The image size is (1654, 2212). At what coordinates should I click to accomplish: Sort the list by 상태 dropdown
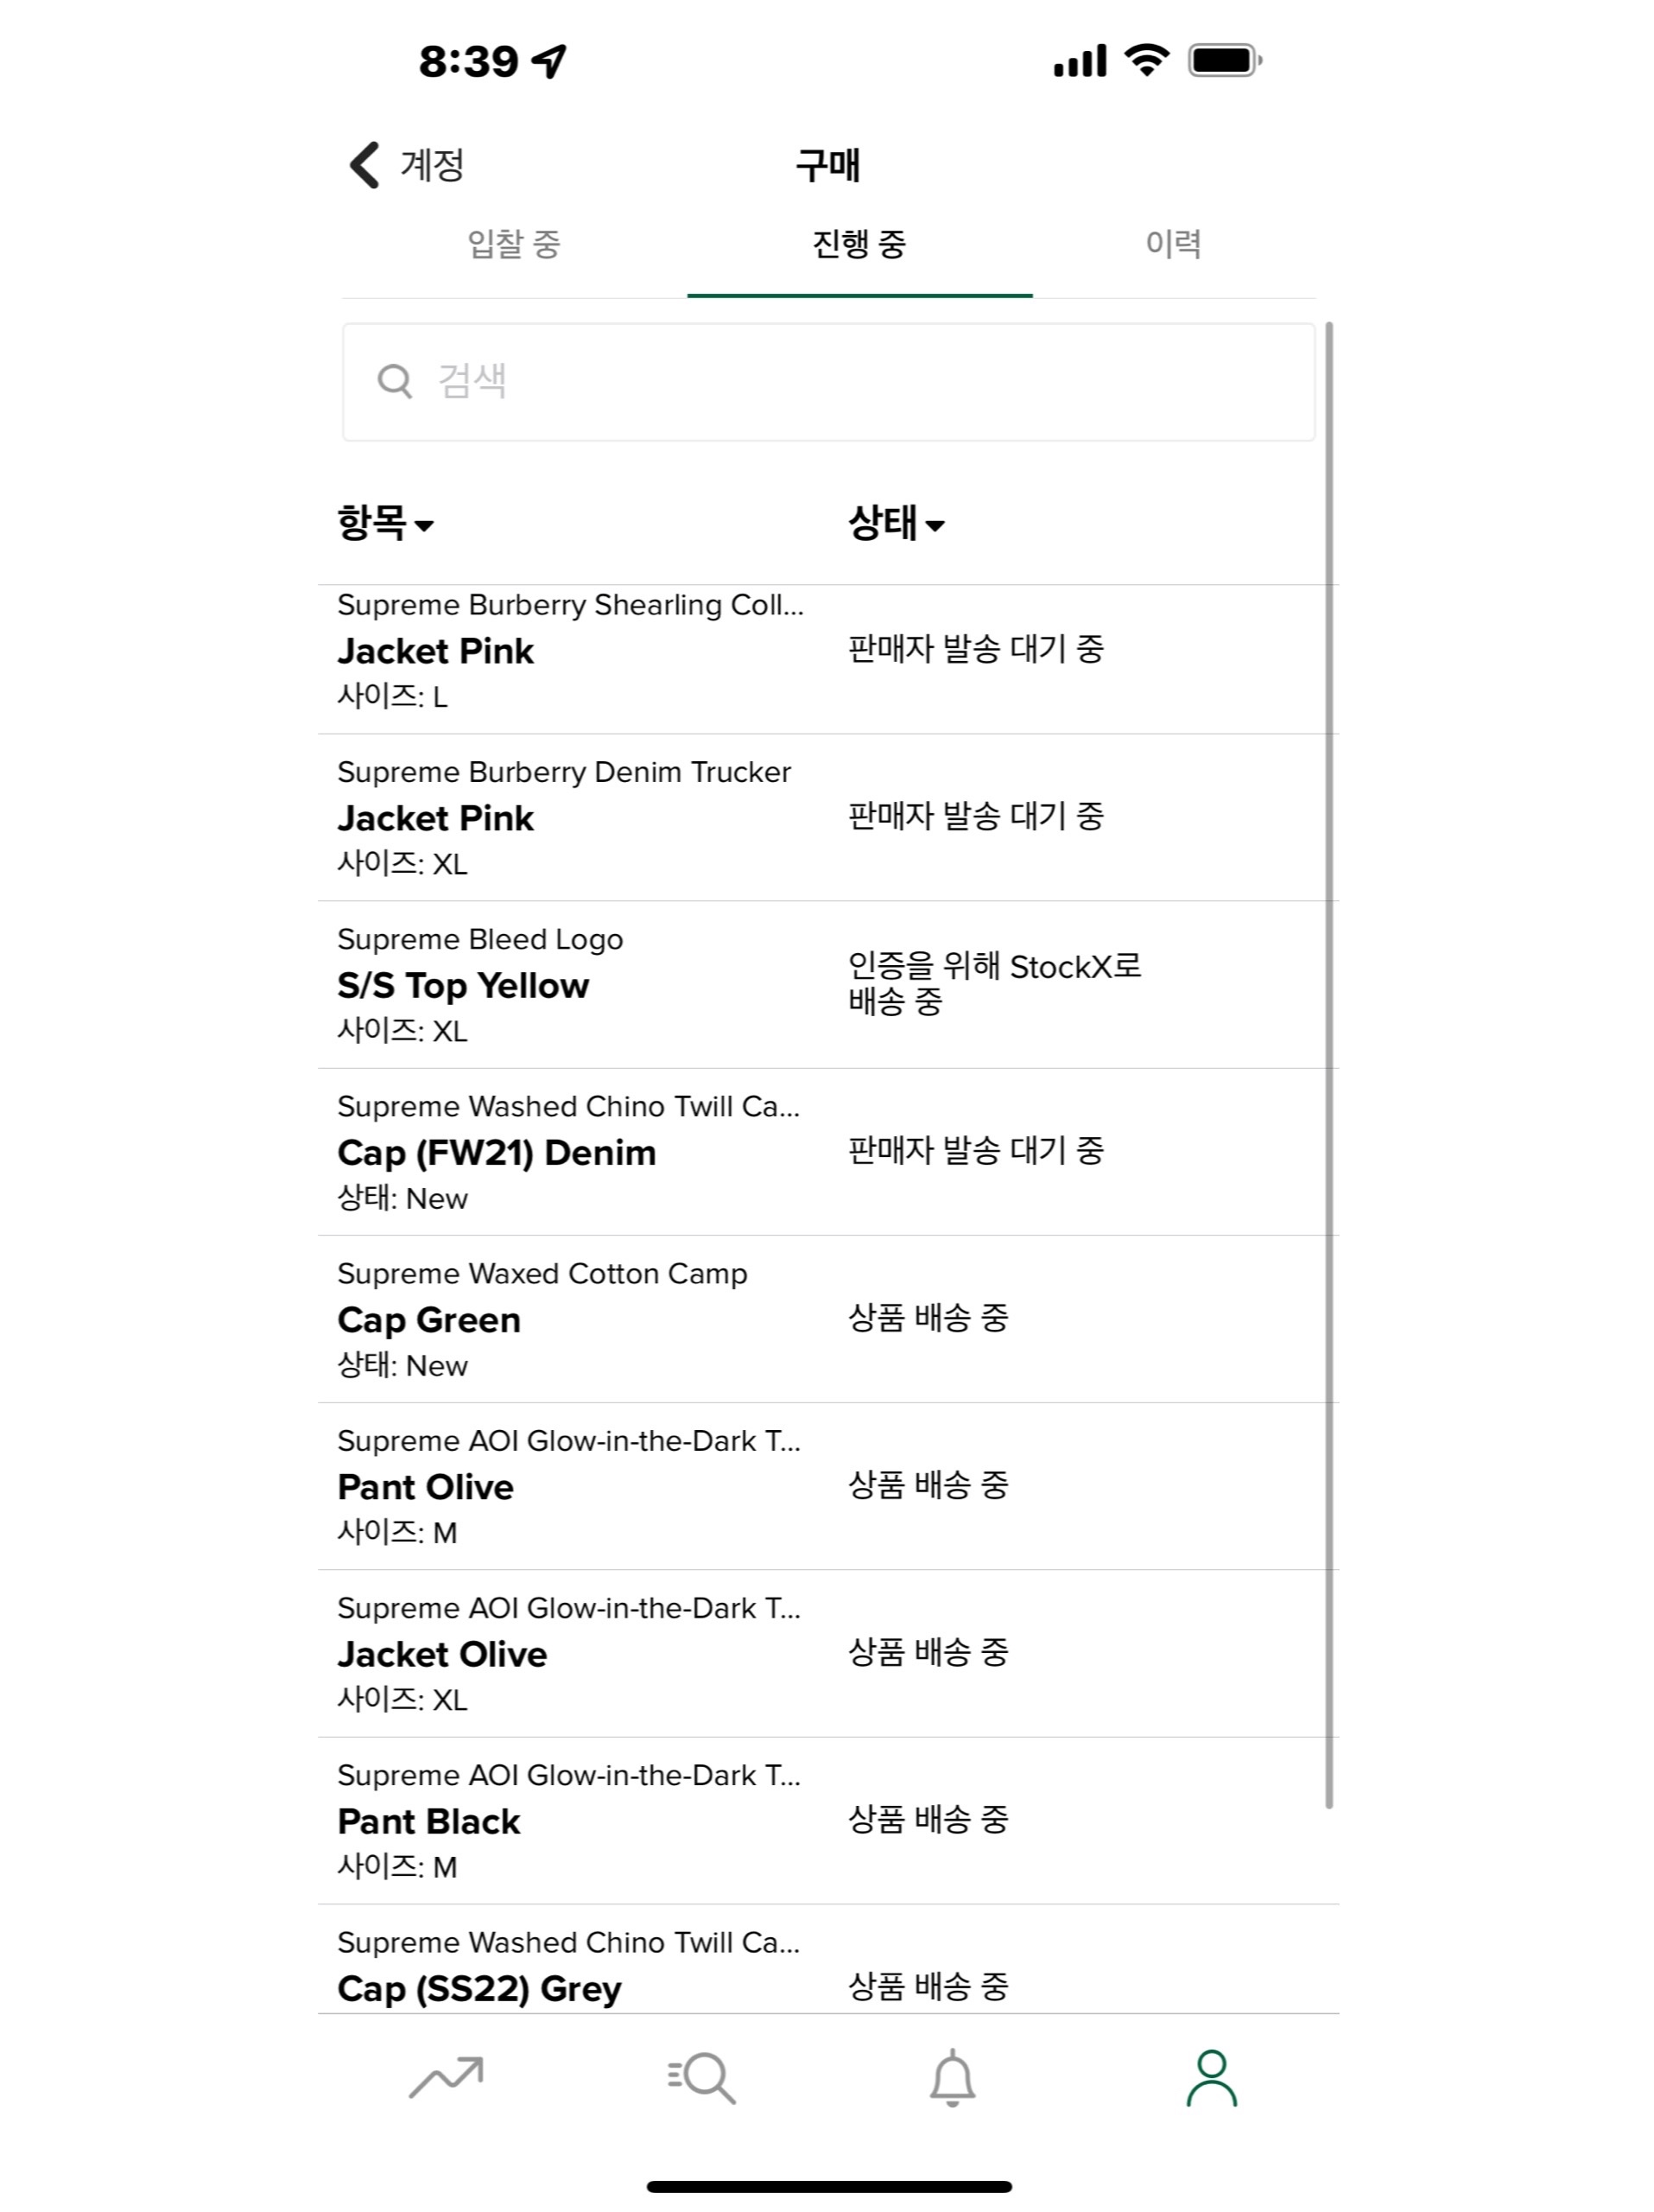(896, 523)
